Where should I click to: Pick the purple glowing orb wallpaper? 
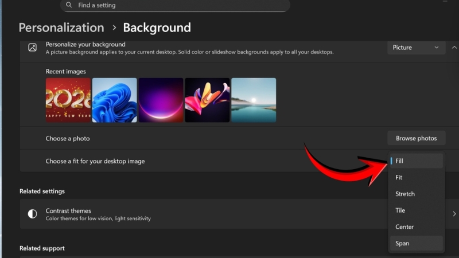[x=161, y=100]
